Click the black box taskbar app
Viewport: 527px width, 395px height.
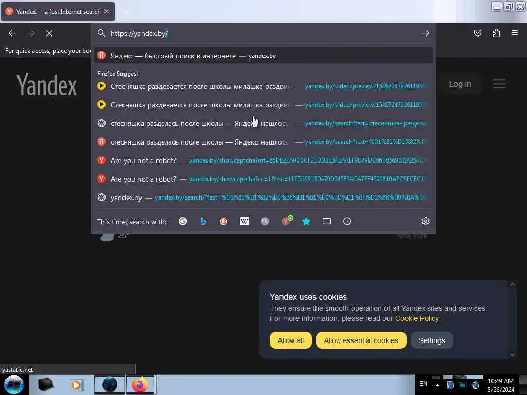[x=45, y=385]
